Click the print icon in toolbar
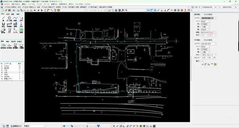 pyautogui.click(x=14, y=10)
